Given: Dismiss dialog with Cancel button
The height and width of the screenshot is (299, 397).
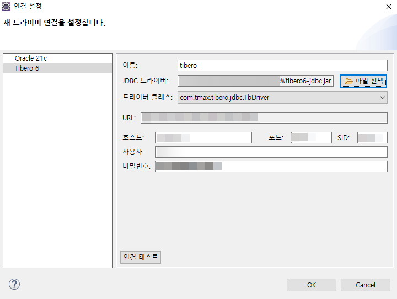Looking at the screenshot, I should [366, 285].
